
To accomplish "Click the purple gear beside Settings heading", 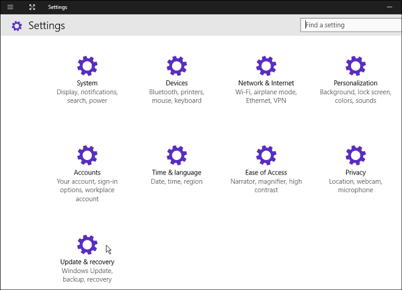I will click(x=17, y=26).
